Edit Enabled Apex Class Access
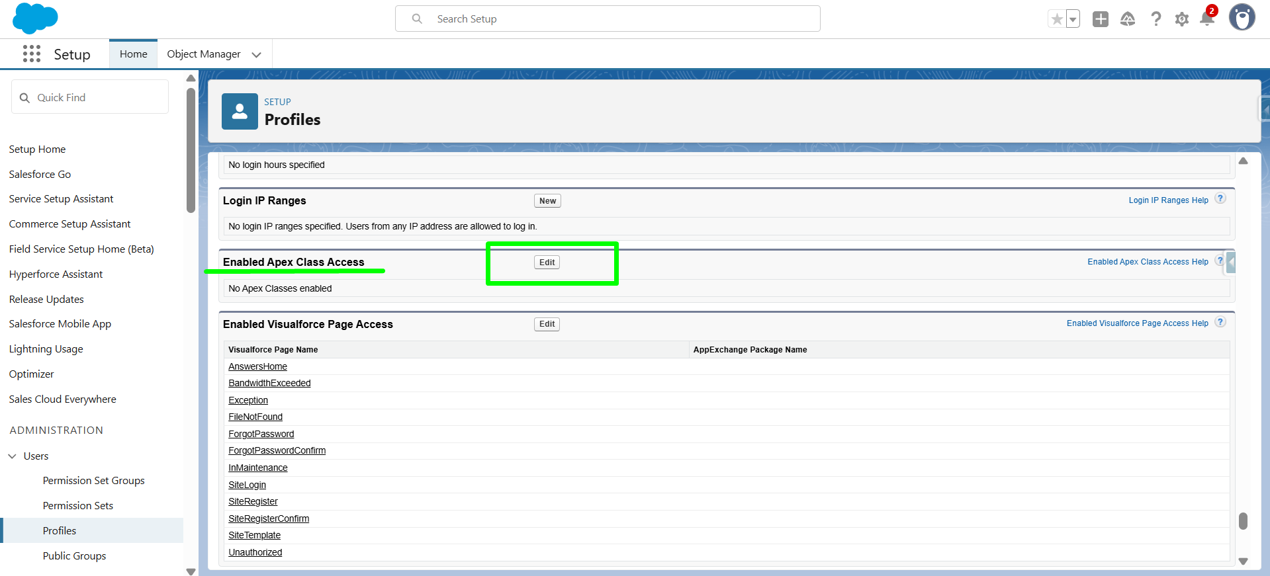The height and width of the screenshot is (576, 1270). coord(547,263)
